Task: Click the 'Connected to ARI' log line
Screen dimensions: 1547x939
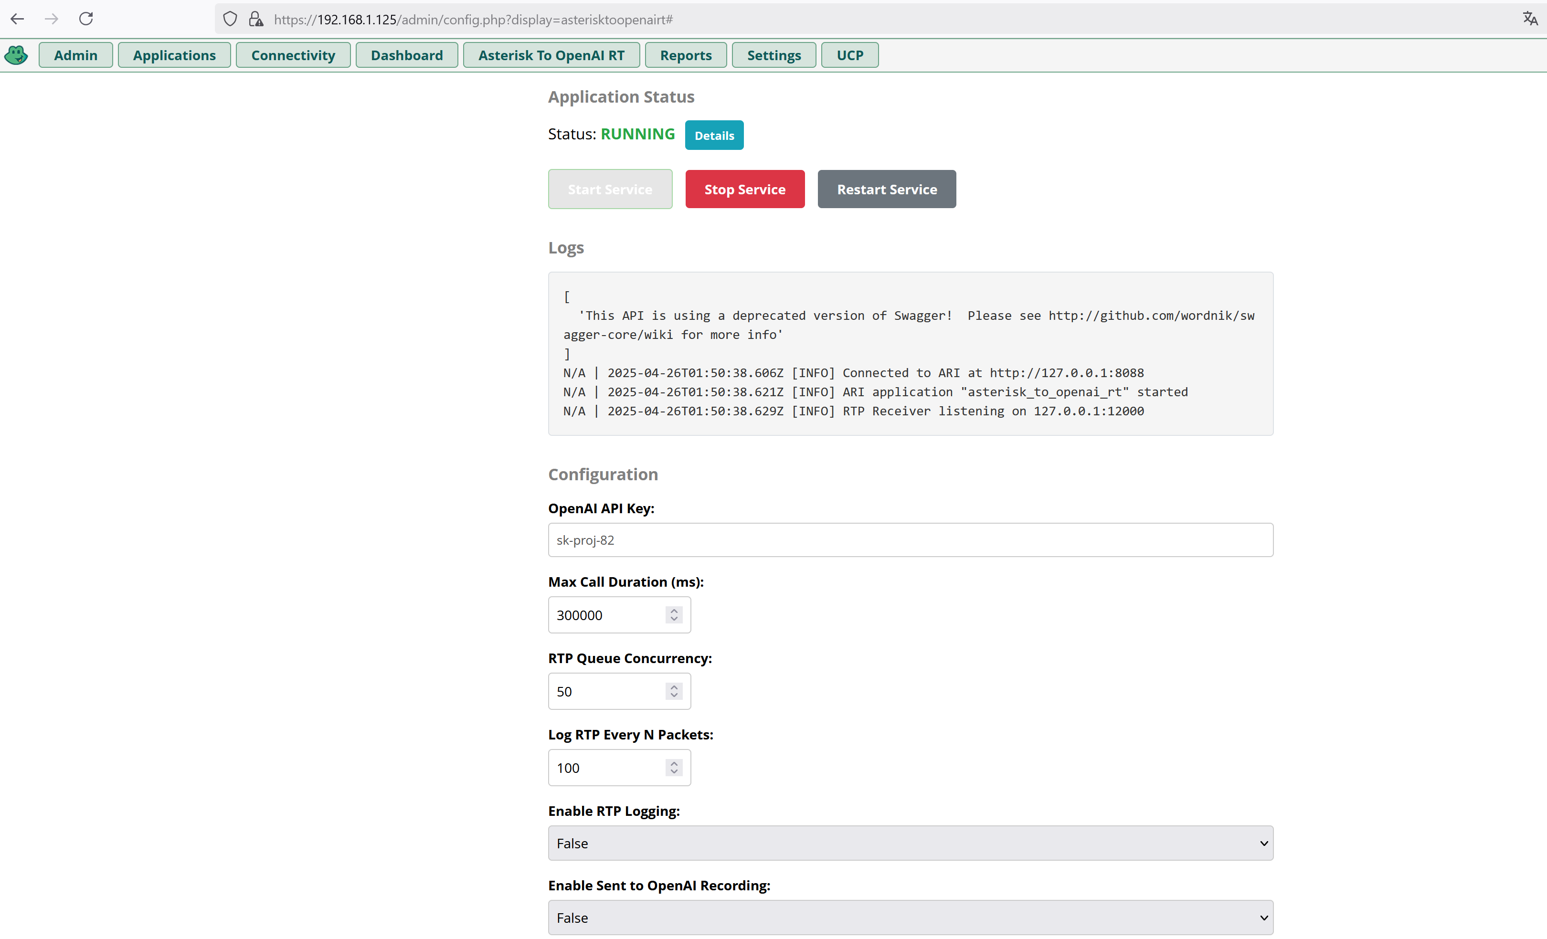Action: [854, 373]
